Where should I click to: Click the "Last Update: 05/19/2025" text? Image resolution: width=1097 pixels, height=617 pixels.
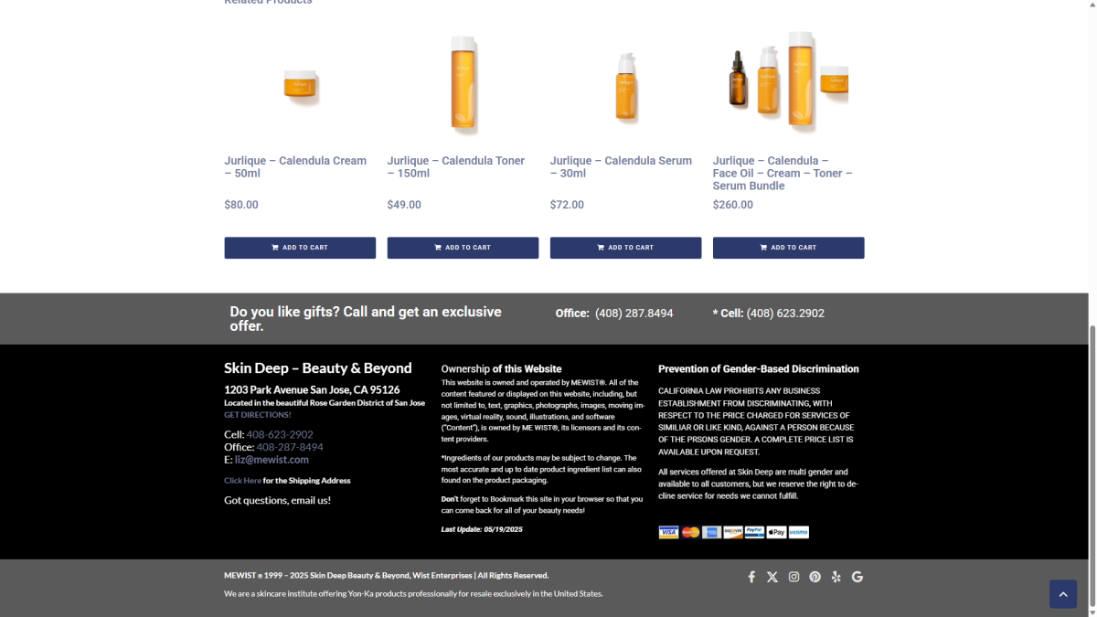coord(482,529)
